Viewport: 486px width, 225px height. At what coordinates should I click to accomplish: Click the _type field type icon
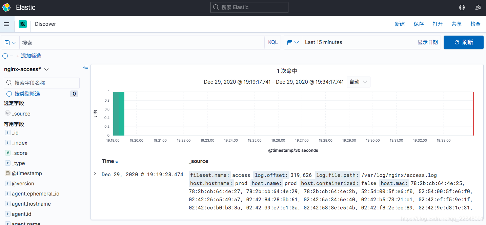(x=7, y=163)
